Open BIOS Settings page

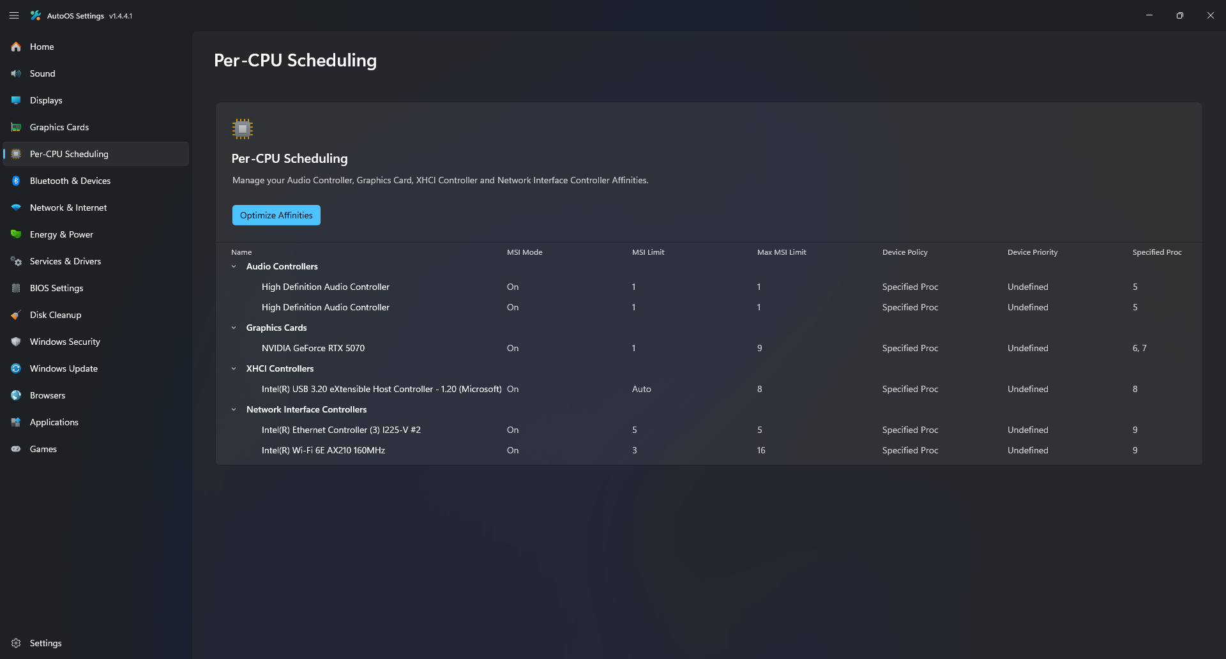pos(96,288)
